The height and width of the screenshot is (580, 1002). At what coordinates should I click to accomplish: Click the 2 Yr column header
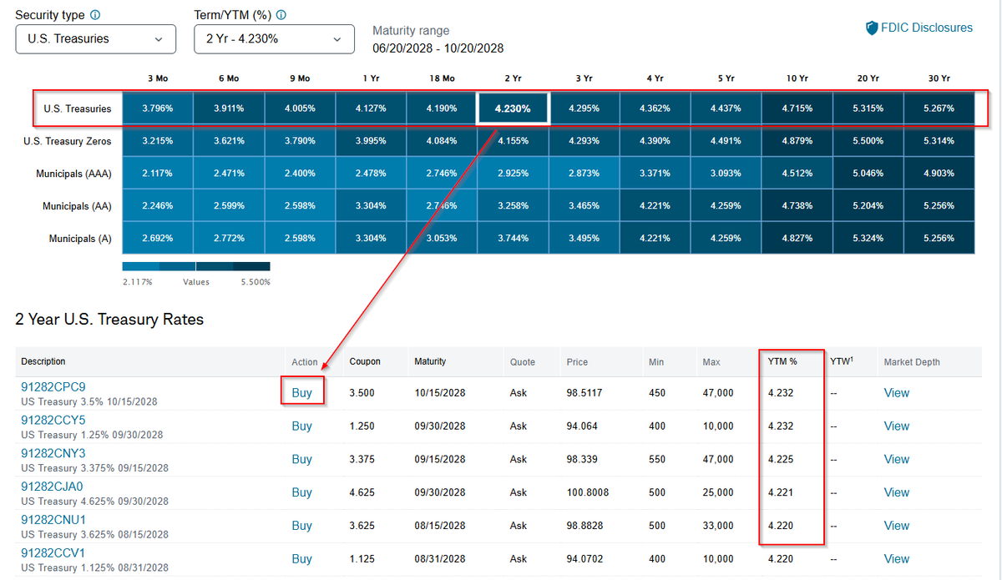coord(513,78)
